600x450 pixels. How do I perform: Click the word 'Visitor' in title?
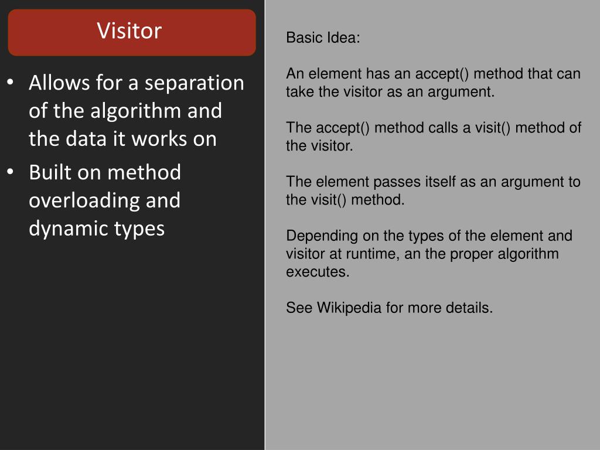tap(129, 30)
